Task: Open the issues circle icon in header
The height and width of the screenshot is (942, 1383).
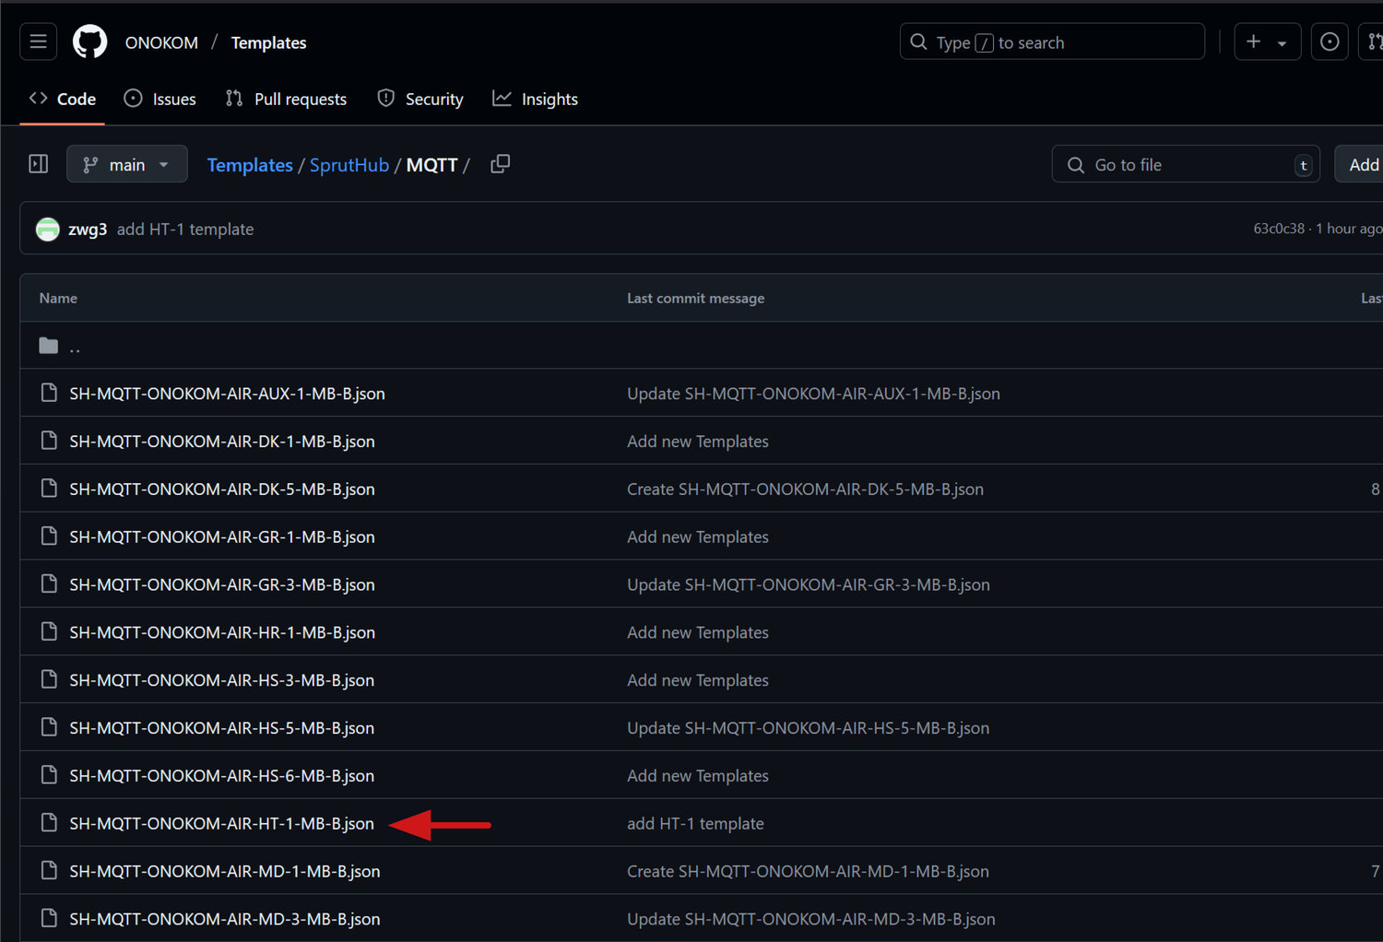Action: pos(1330,41)
